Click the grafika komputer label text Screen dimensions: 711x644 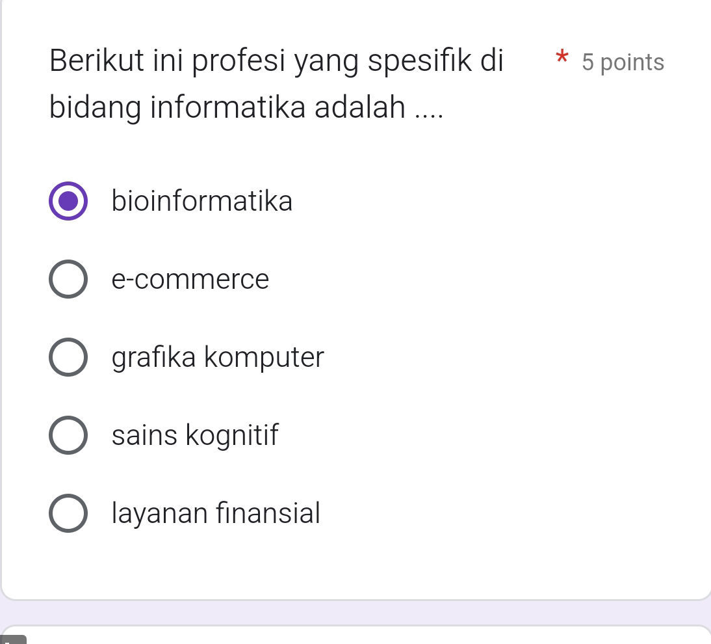[218, 357]
